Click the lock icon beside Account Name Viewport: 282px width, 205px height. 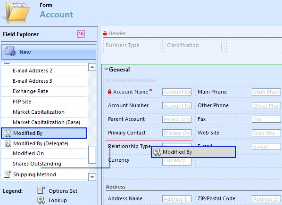110,92
